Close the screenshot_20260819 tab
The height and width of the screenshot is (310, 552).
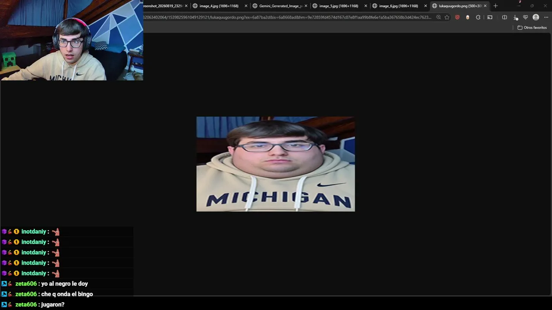click(186, 6)
